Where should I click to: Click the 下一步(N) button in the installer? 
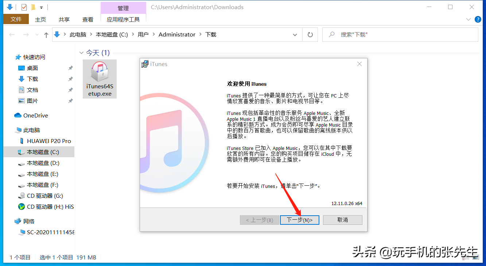299,220
